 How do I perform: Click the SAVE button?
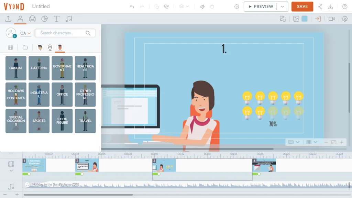point(302,7)
